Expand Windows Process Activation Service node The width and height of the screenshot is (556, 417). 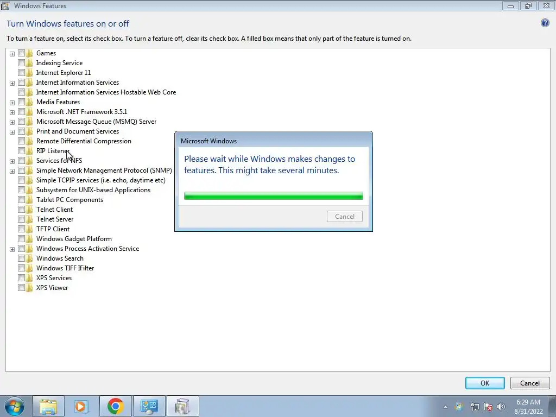click(12, 249)
